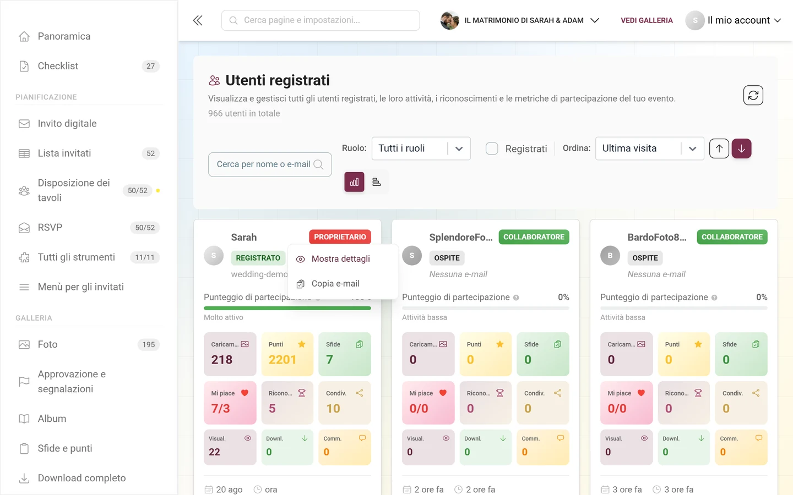Select Mostra dettagli from context menu

pos(343,259)
